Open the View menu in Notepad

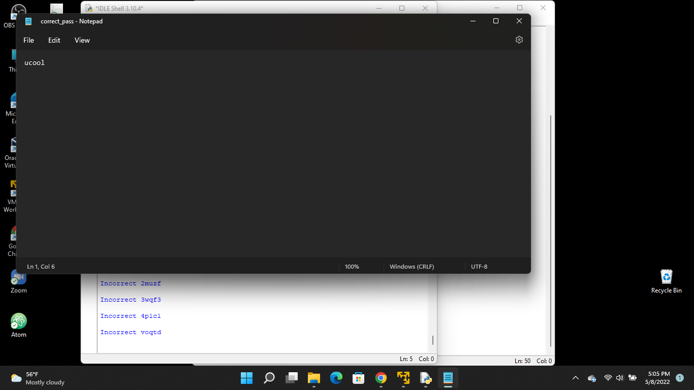point(82,40)
